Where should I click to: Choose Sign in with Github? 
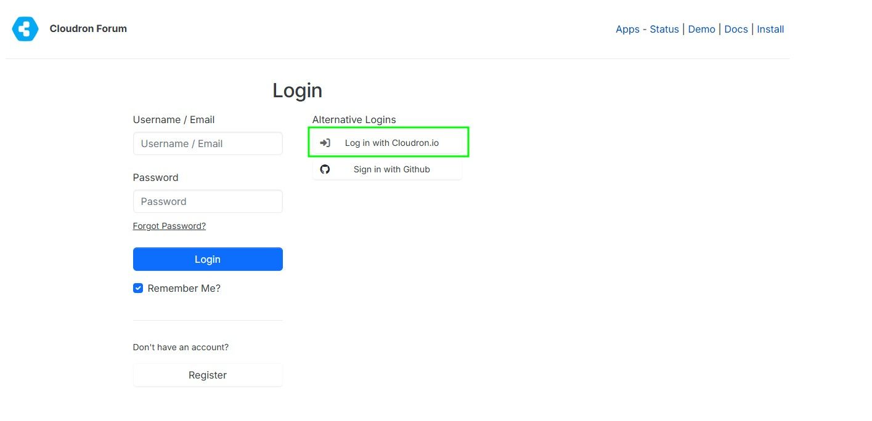(x=391, y=169)
